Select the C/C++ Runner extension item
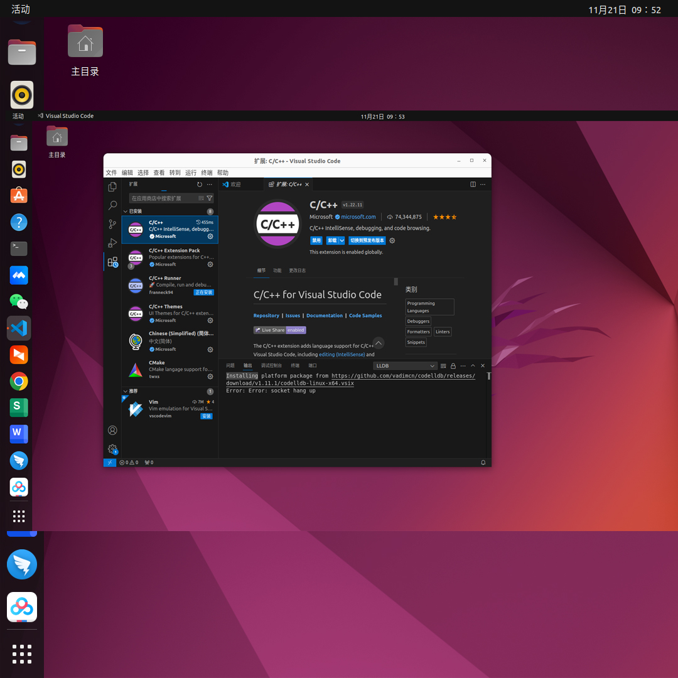 click(170, 286)
